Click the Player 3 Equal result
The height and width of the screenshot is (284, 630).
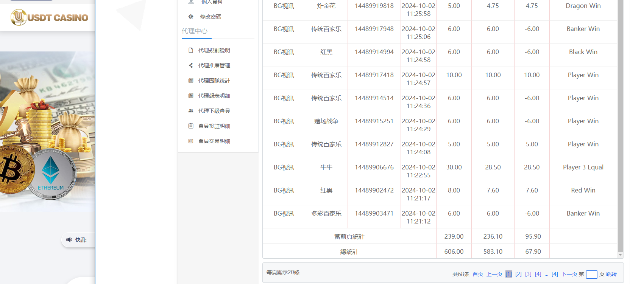pyautogui.click(x=583, y=167)
